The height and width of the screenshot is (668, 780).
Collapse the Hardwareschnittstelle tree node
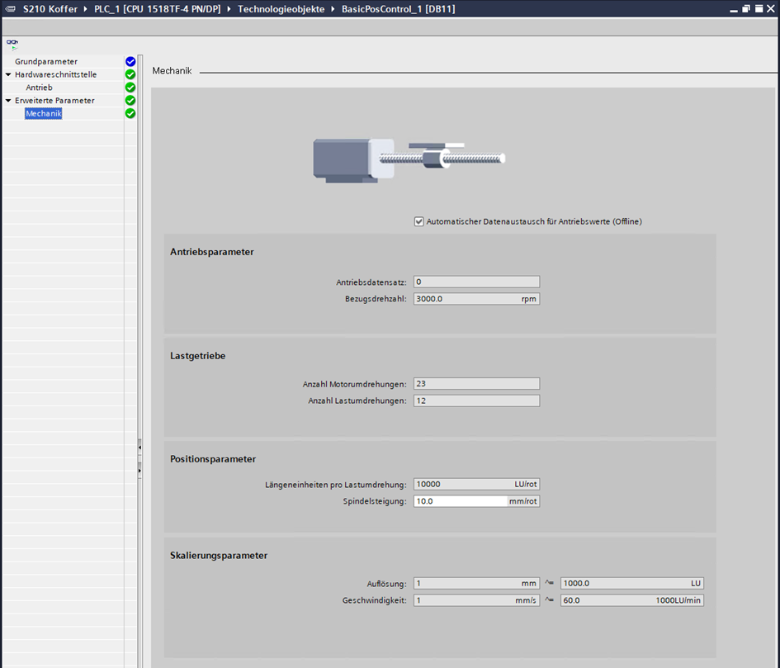(7, 74)
